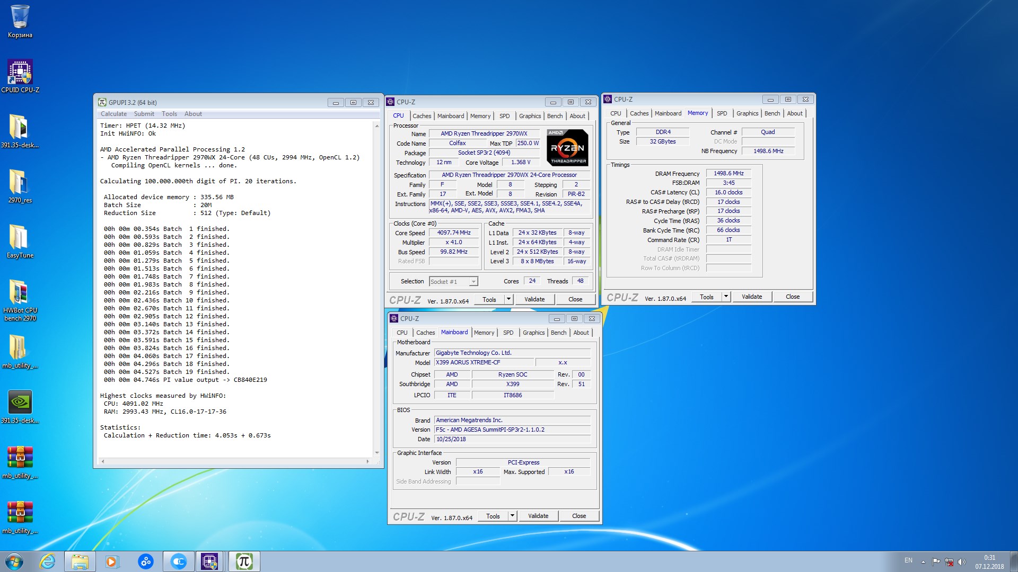Switch to Bench tab in CPU window
Screen dimensions: 1018x572
(x=555, y=116)
